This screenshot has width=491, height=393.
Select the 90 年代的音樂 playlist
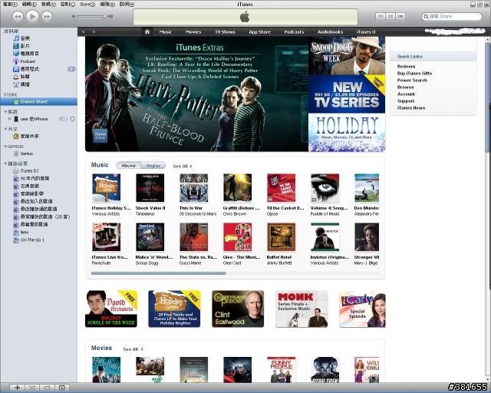coord(31,178)
